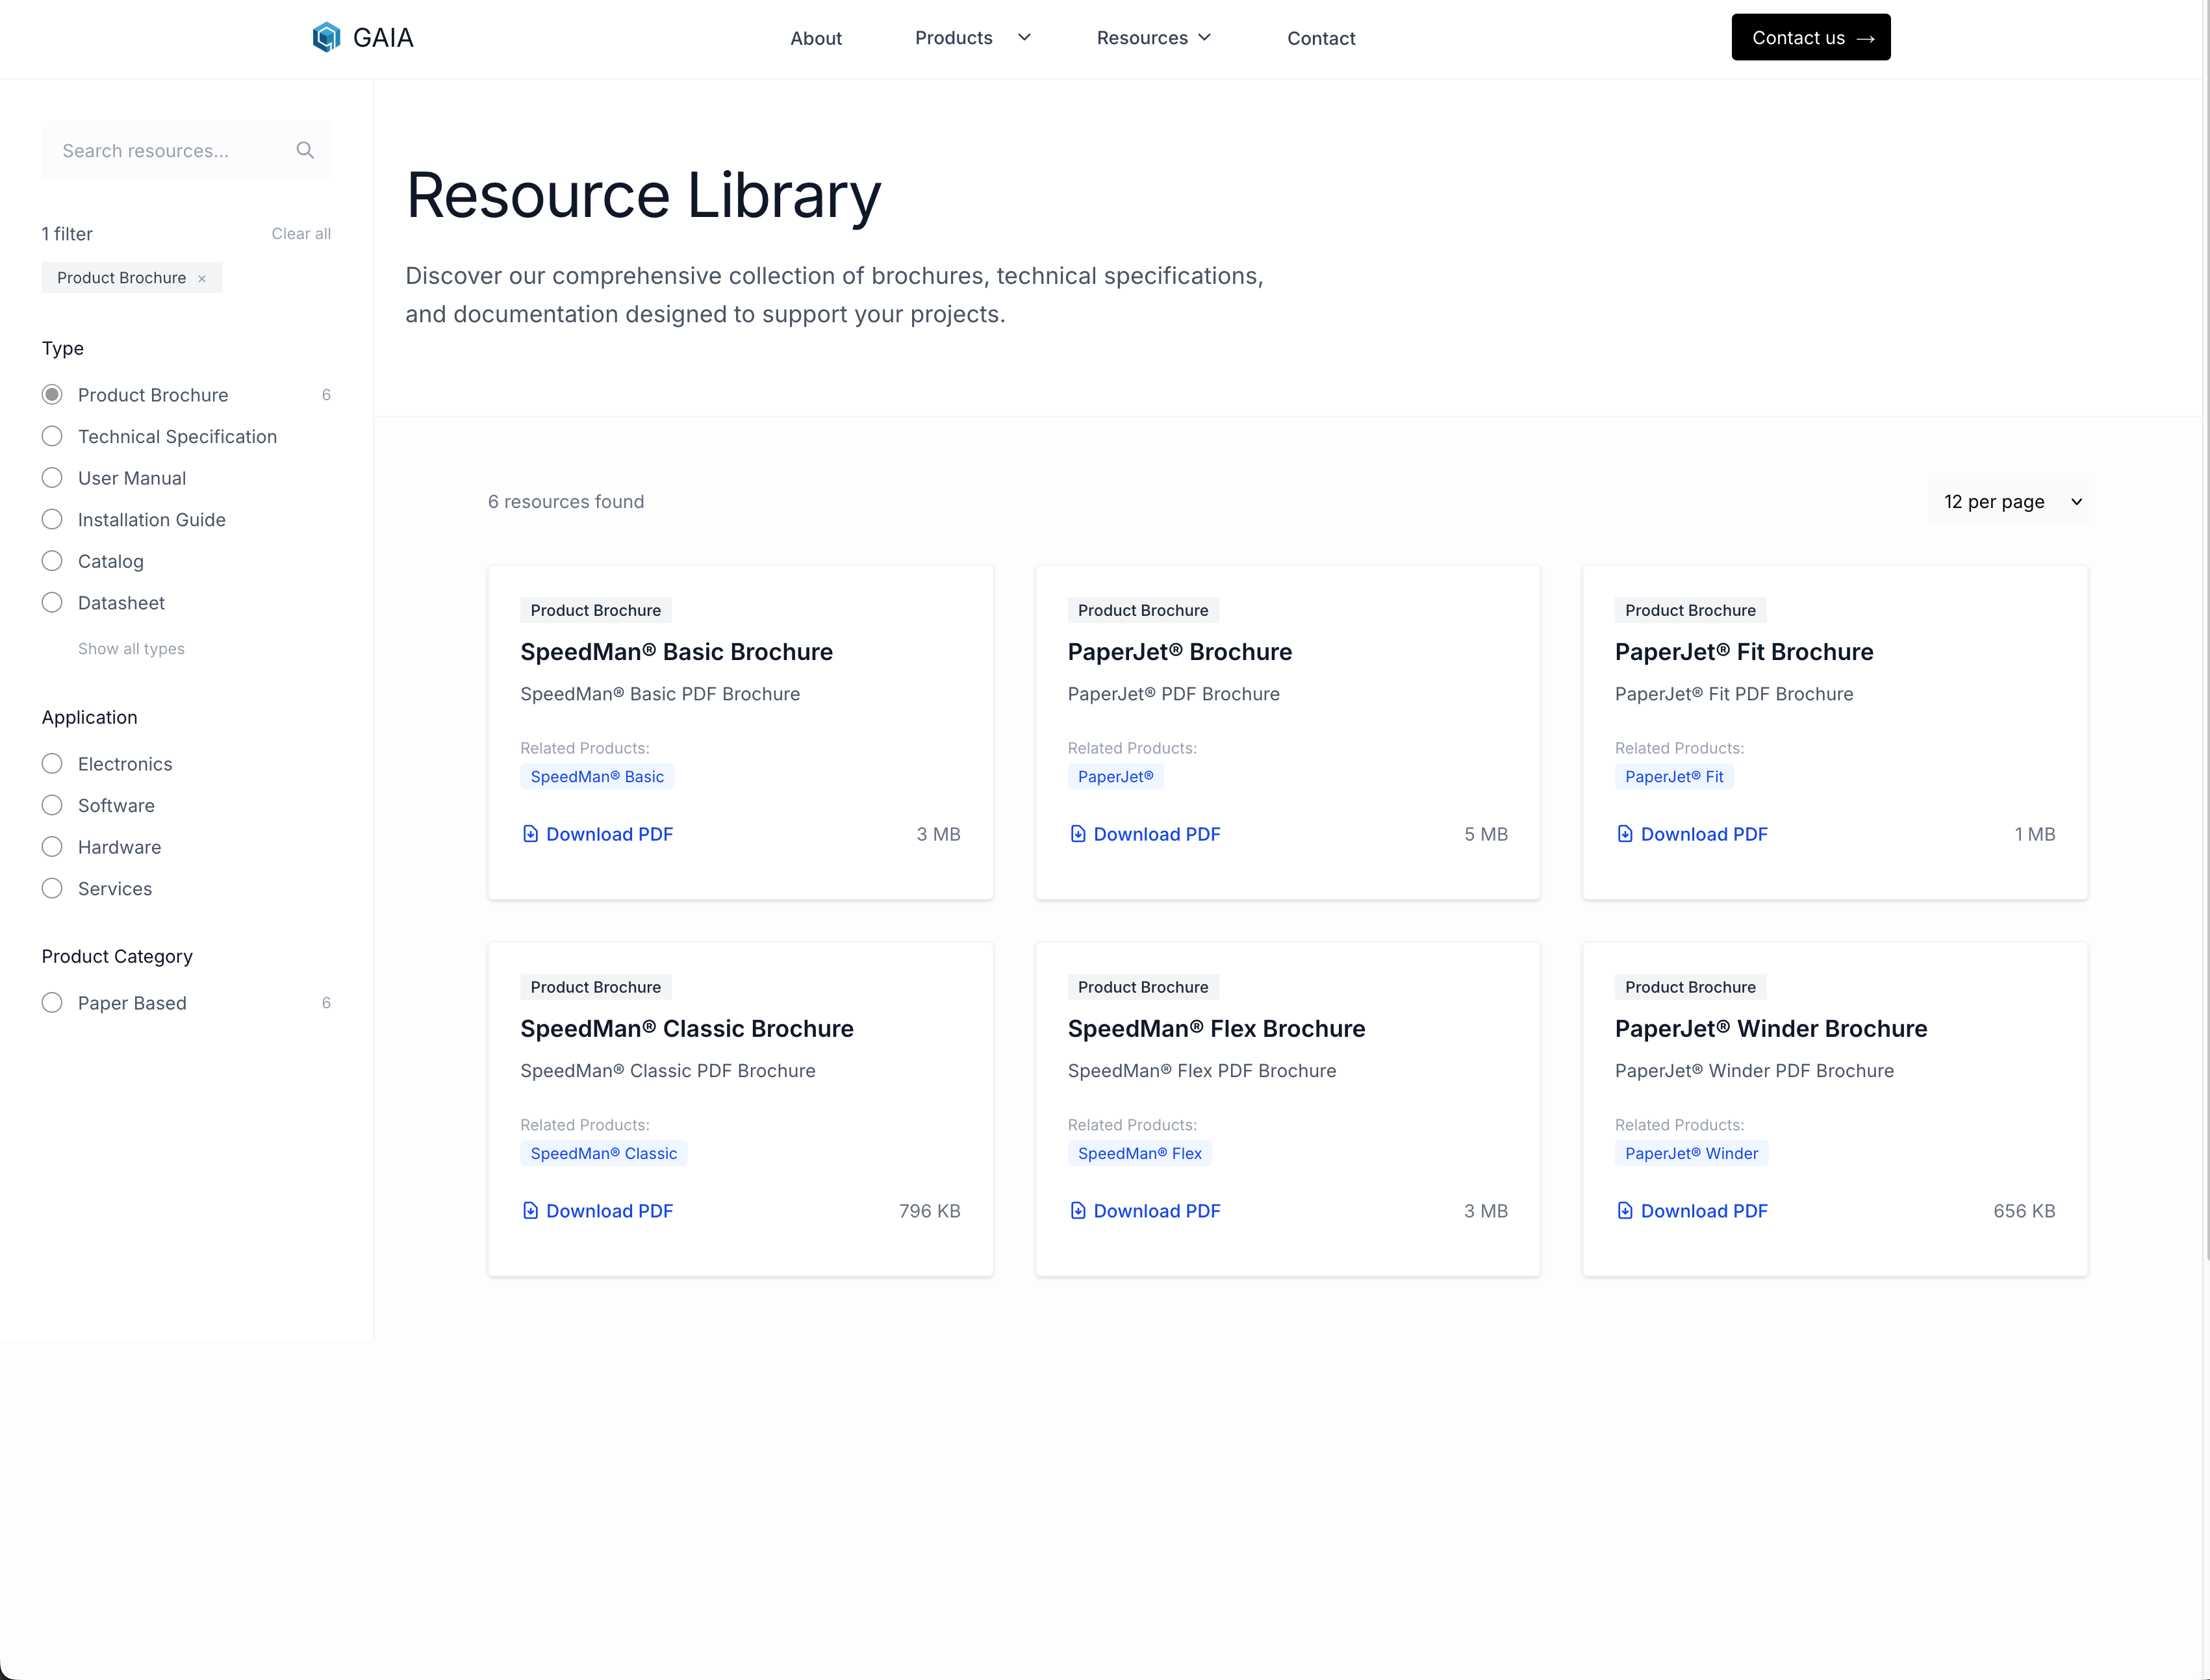
Task: Open the About page
Action: point(815,38)
